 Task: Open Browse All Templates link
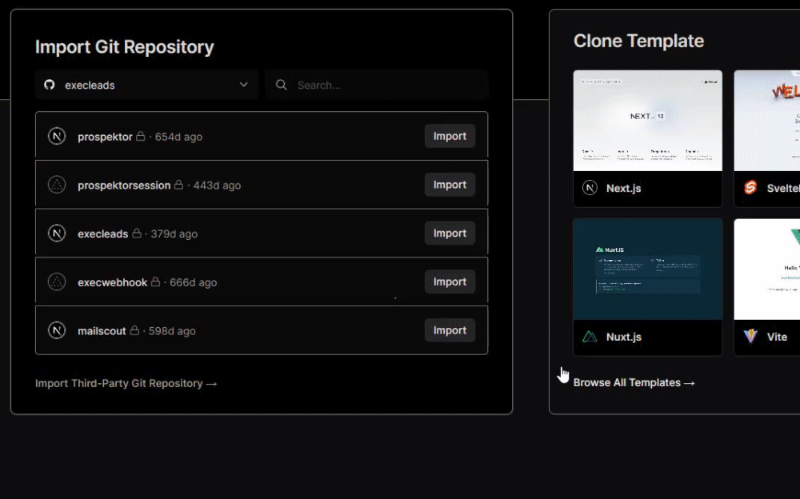pos(634,383)
